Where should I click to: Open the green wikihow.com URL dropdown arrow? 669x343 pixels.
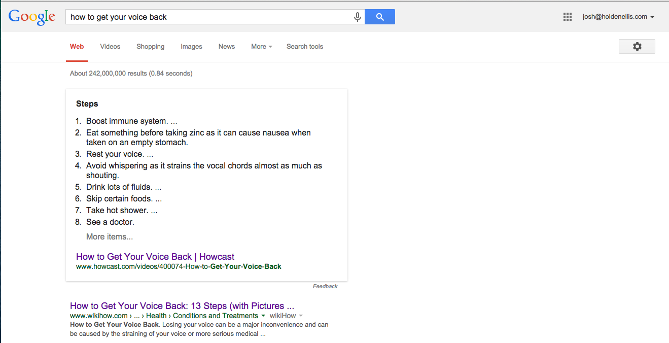(x=263, y=316)
